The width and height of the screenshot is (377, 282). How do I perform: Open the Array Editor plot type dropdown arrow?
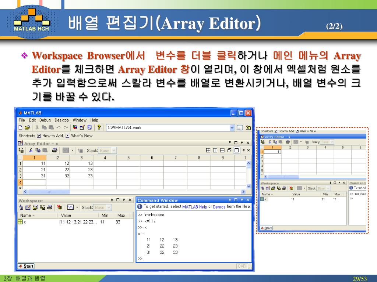tap(73, 151)
